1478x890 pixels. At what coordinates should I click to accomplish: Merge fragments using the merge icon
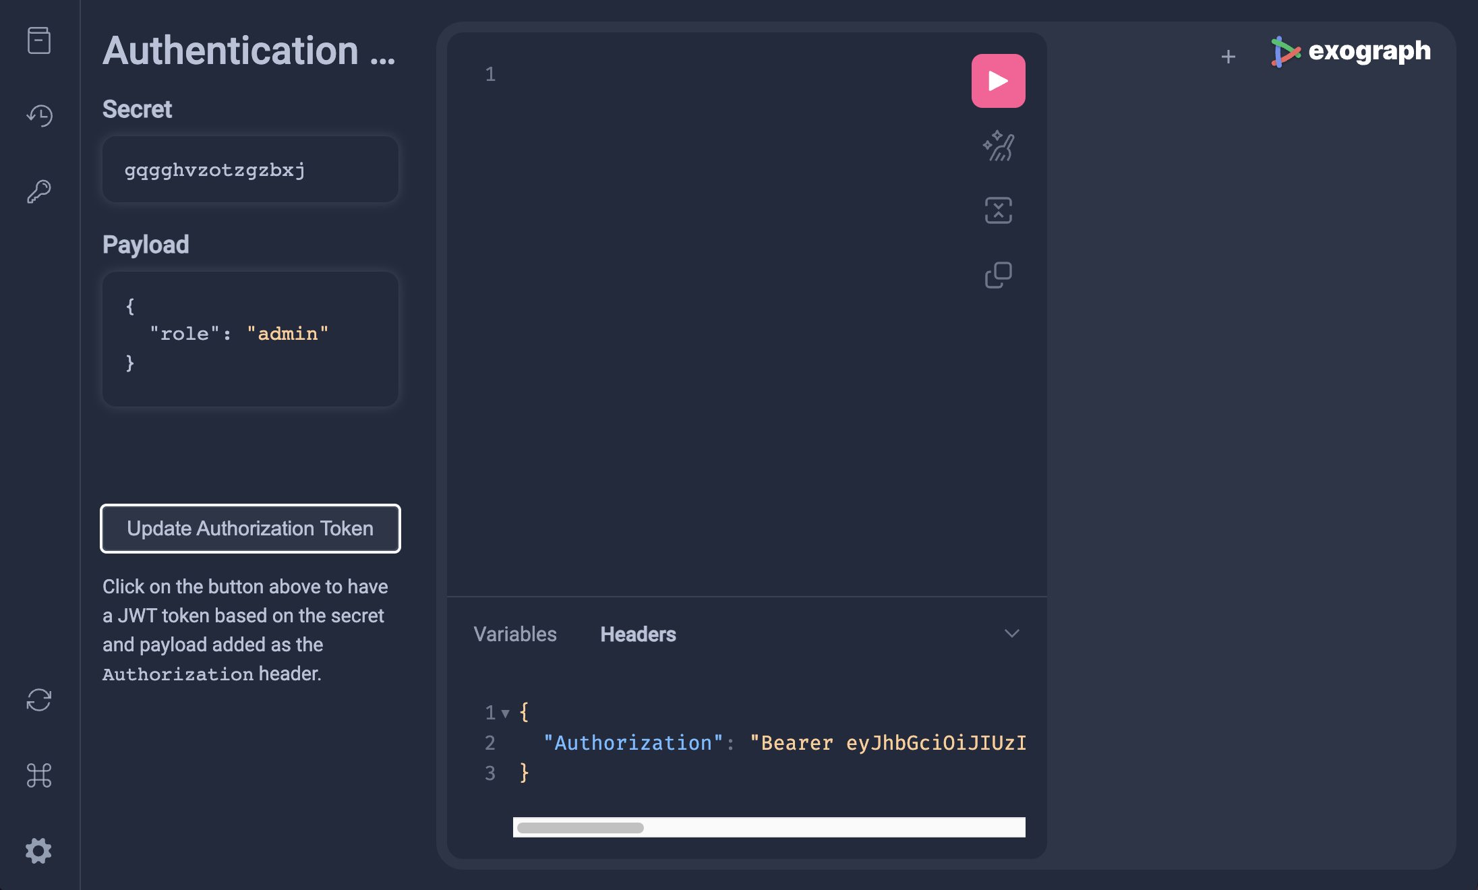(x=999, y=210)
